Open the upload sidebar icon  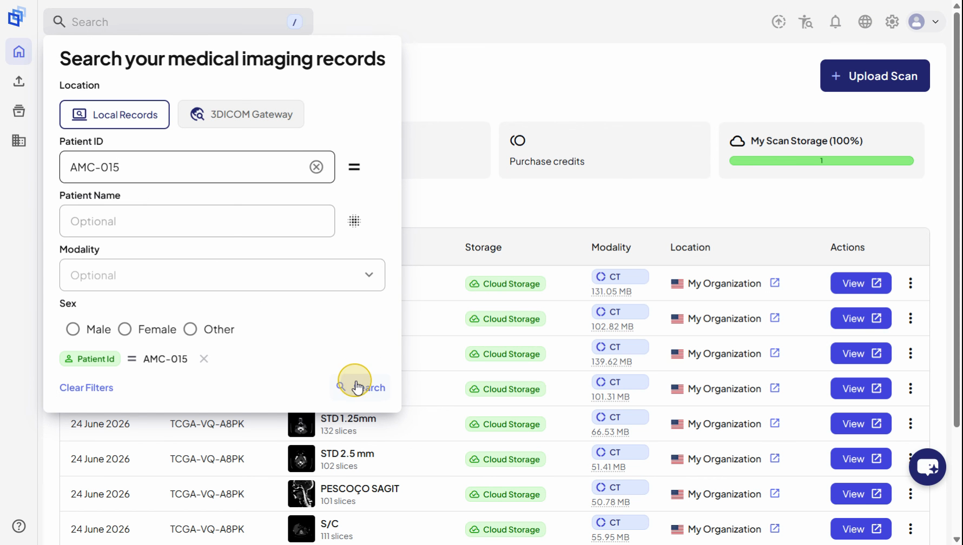click(x=19, y=81)
